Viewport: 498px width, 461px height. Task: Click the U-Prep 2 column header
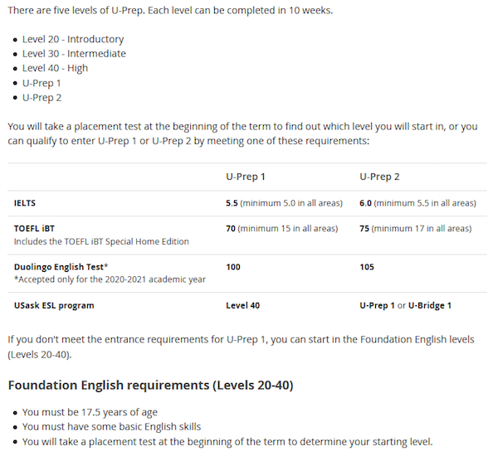[379, 177]
